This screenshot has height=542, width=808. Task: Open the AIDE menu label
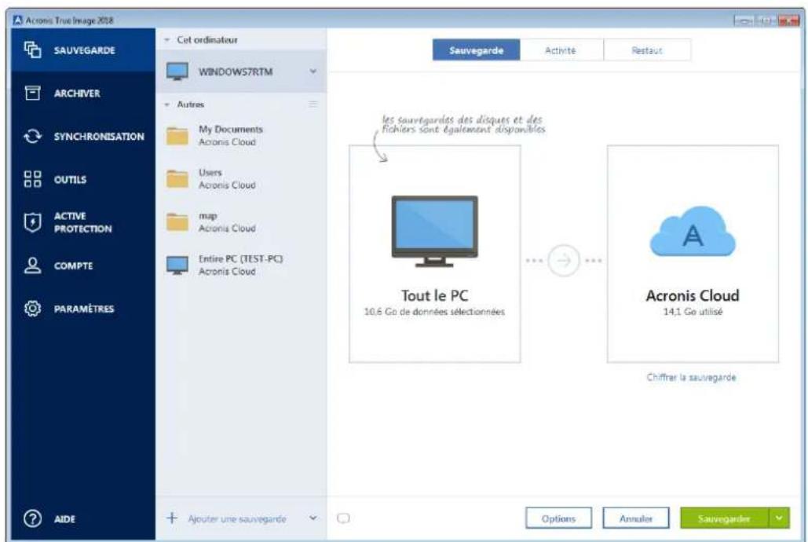64,518
